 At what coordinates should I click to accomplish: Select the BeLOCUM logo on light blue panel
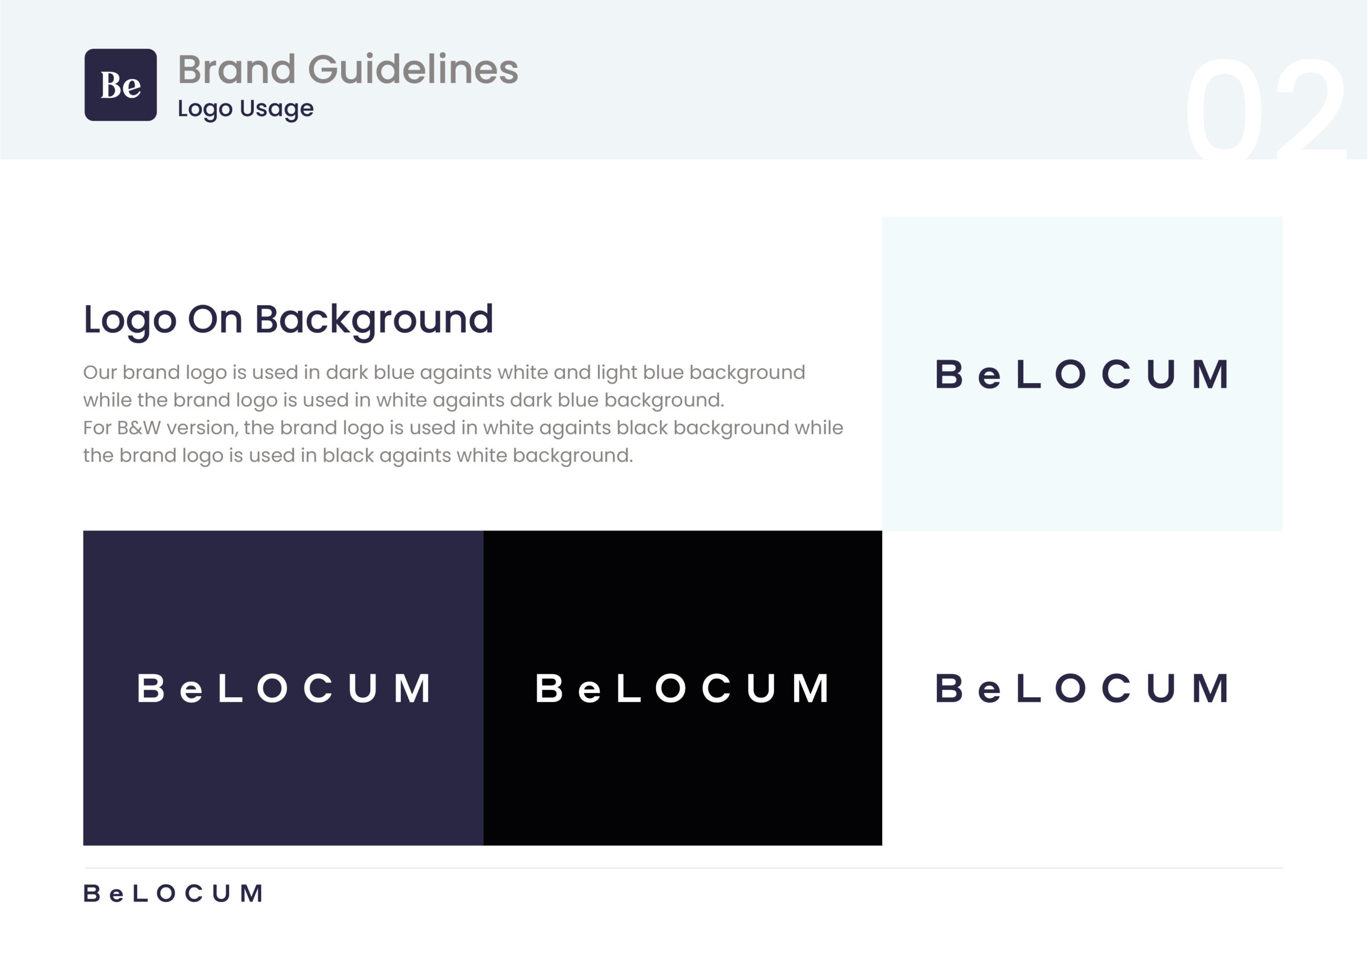1082,374
